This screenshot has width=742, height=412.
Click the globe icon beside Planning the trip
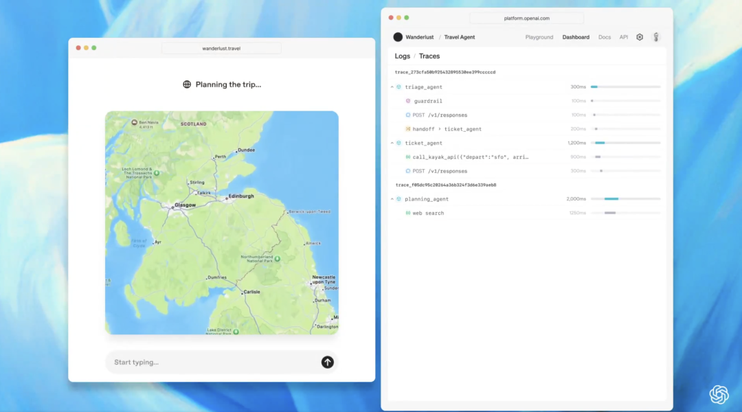click(x=187, y=84)
